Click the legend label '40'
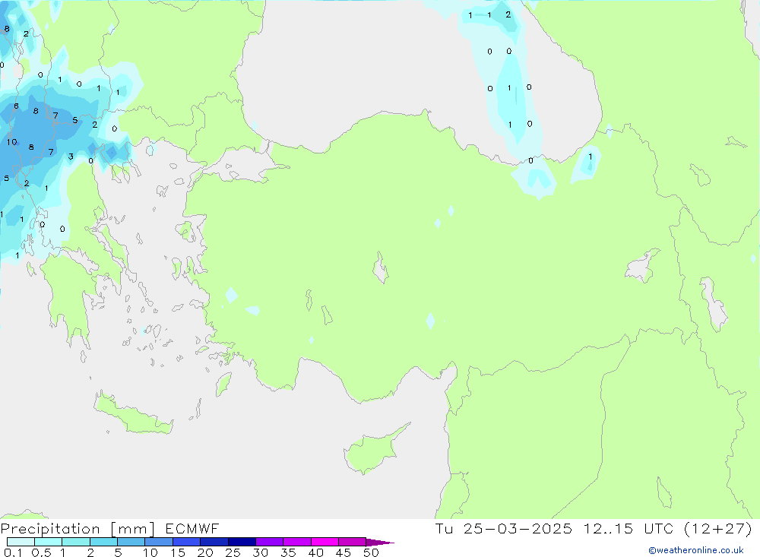The image size is (760, 557). click(x=315, y=552)
